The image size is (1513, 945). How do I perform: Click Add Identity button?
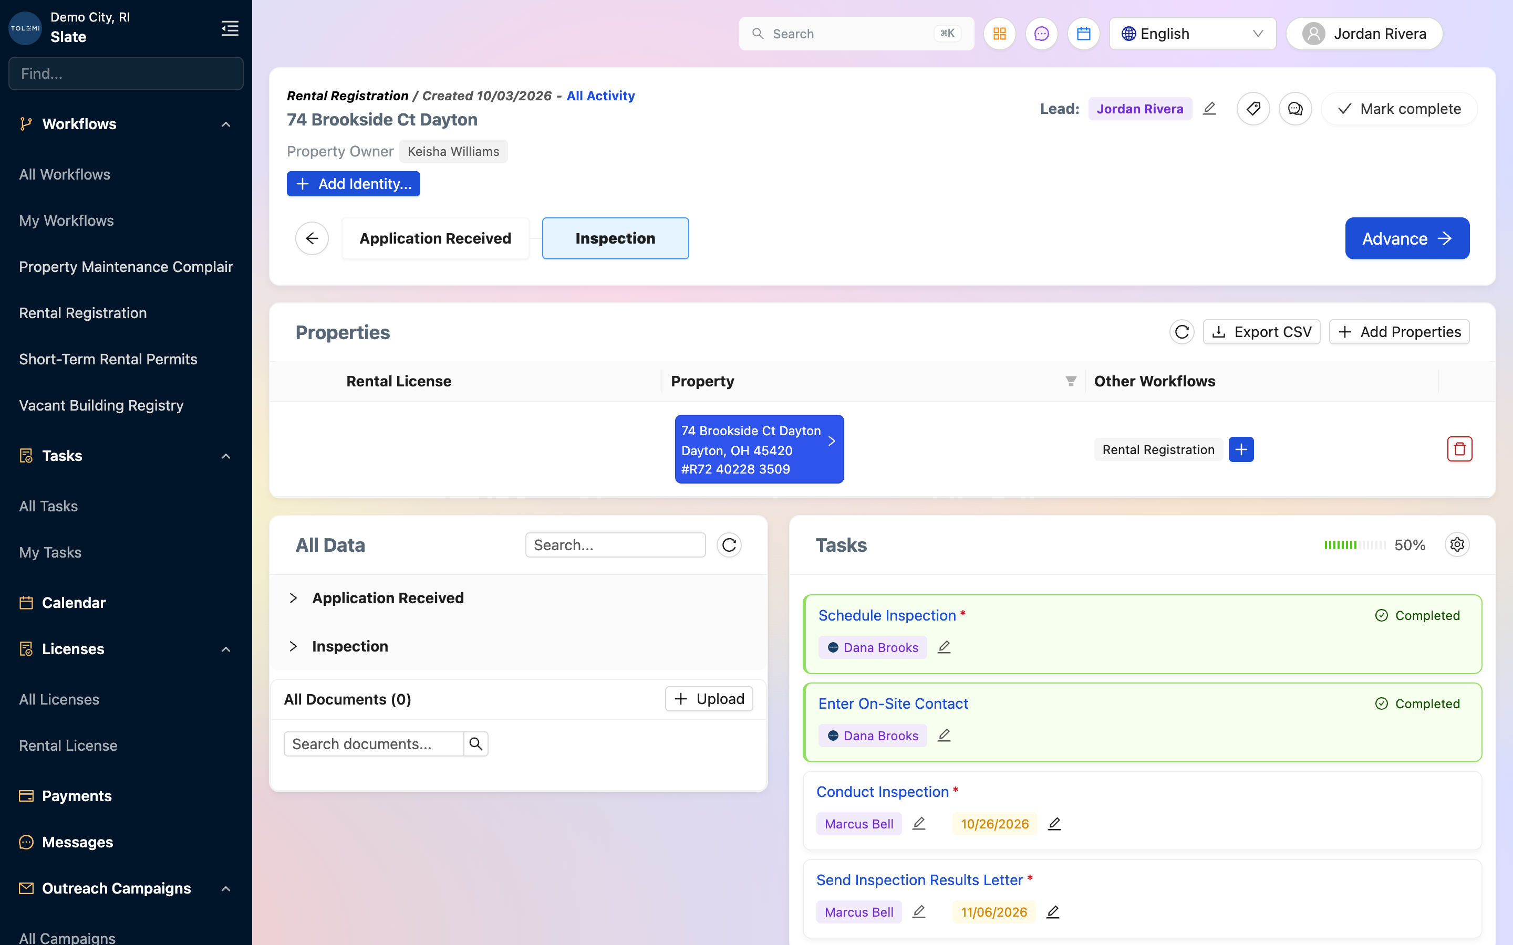click(353, 184)
